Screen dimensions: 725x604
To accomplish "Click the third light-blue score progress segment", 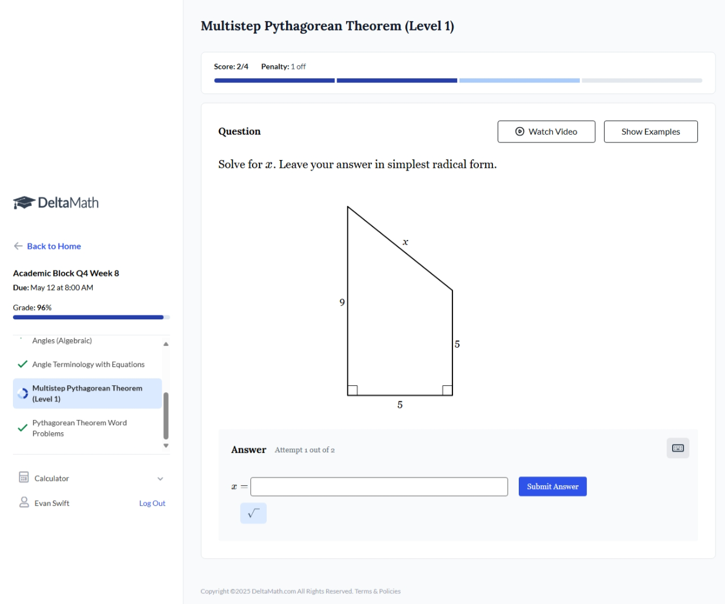I will [x=519, y=81].
